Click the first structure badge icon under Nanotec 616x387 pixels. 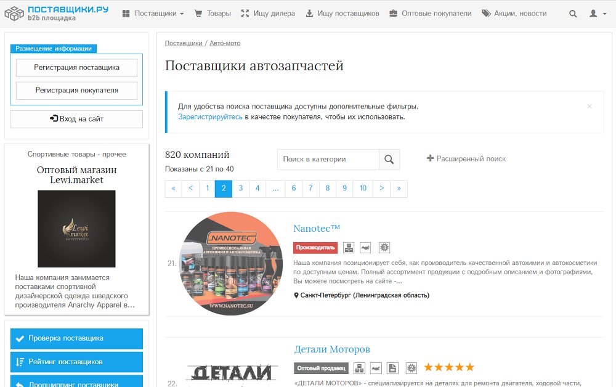[349, 248]
